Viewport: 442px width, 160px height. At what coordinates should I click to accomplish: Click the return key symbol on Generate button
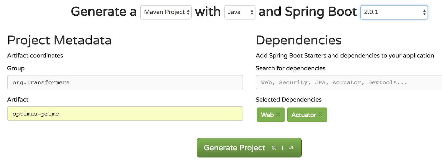point(291,148)
